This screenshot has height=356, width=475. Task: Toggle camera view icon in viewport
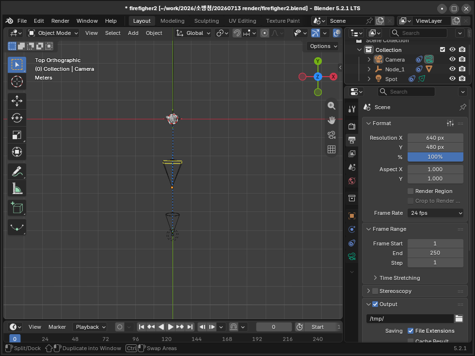[x=332, y=135]
